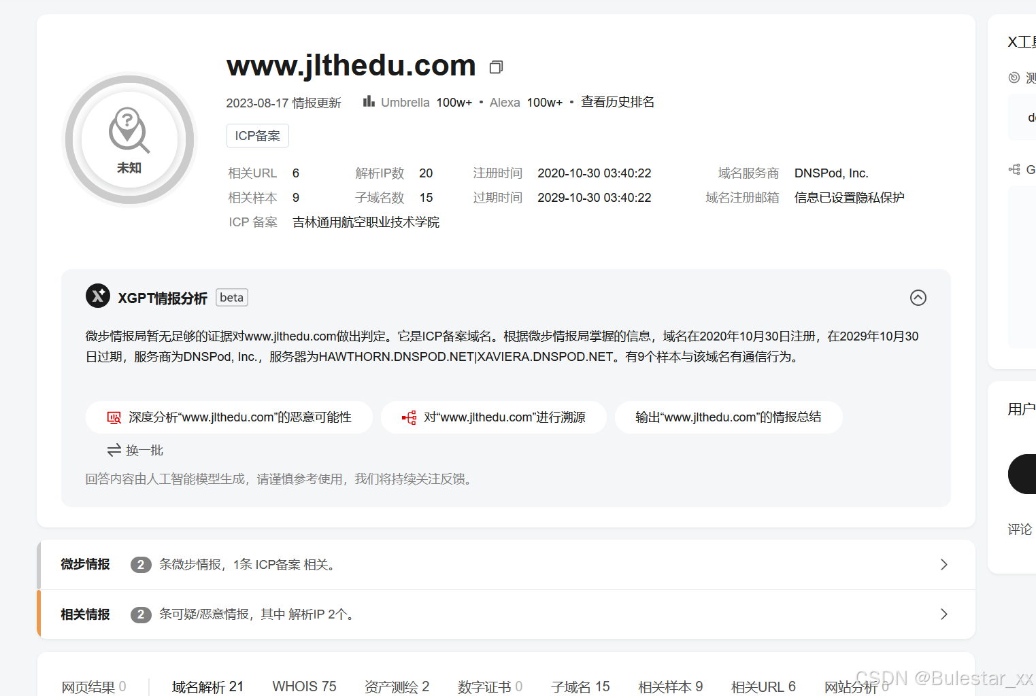Switch to 相关URL 6 tab
The height and width of the screenshot is (696, 1036).
(763, 686)
